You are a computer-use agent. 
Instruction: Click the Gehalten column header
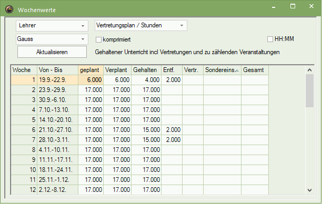[x=146, y=70]
